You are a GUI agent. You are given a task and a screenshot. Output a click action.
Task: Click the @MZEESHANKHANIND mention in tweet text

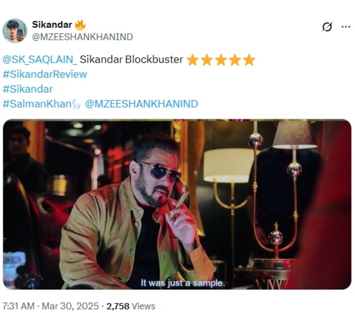[141, 104]
